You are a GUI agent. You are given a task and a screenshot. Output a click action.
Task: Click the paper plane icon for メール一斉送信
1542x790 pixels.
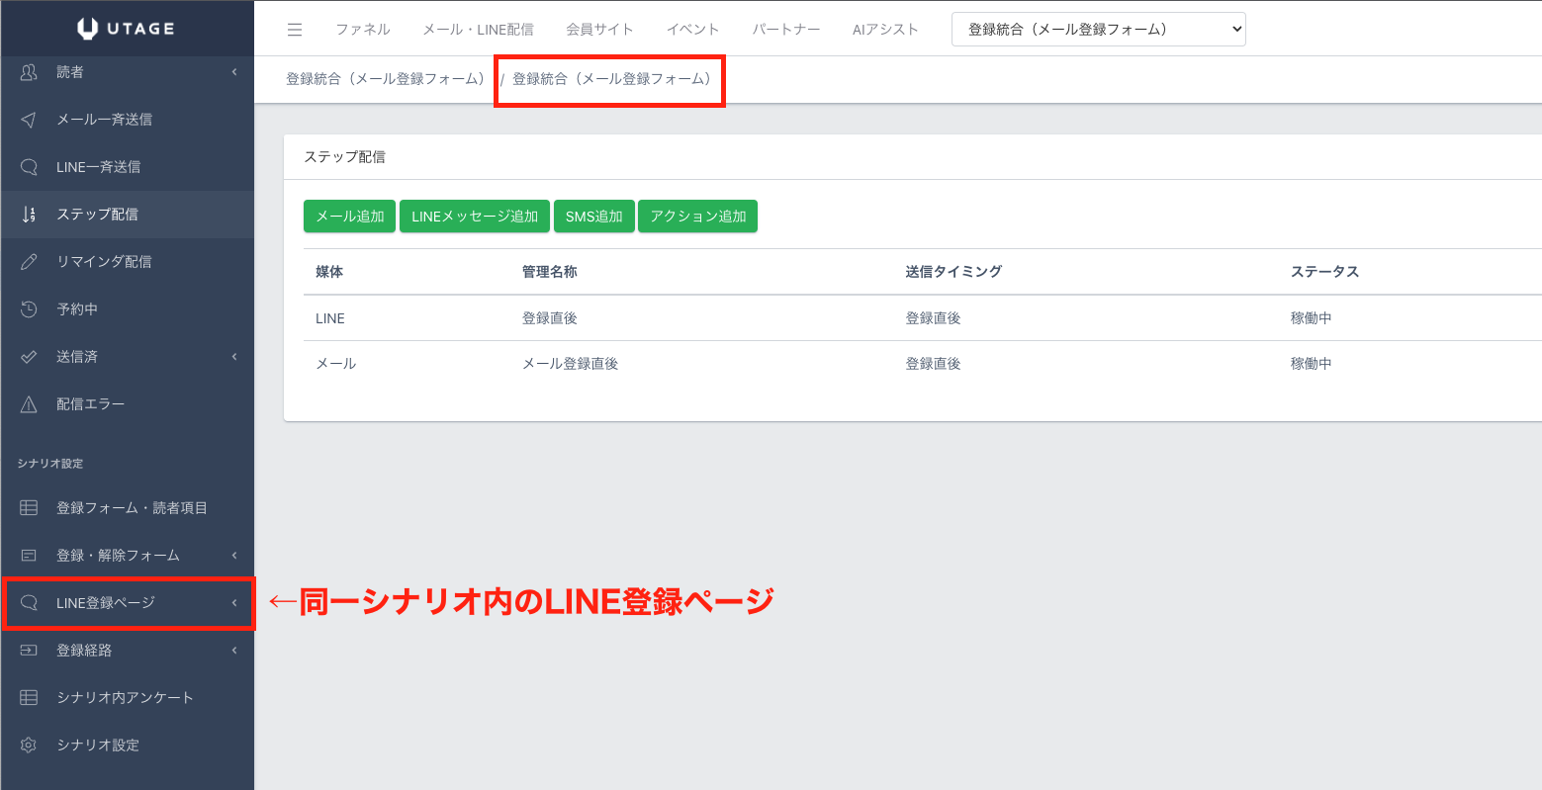coord(29,120)
